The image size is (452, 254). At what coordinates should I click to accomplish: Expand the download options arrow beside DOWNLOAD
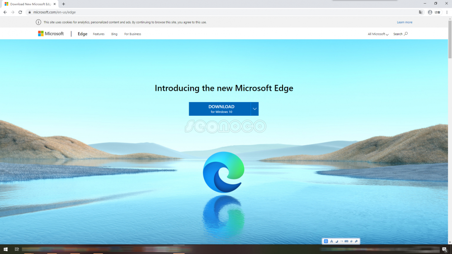[x=254, y=109]
